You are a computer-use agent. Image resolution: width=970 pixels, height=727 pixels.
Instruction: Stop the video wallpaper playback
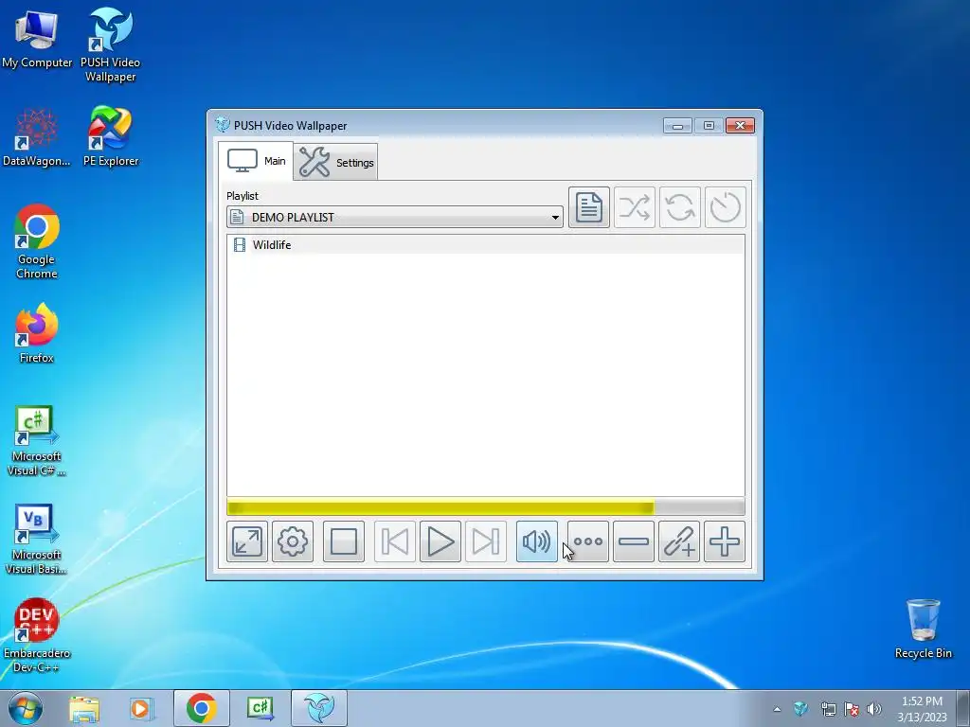click(x=343, y=541)
